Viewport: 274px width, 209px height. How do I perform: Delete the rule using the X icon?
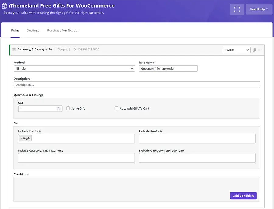[x=260, y=50]
